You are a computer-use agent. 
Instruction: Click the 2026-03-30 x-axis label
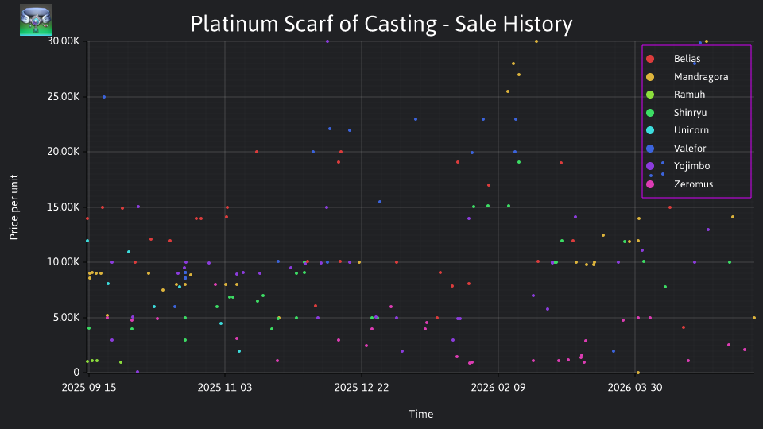[635, 388]
